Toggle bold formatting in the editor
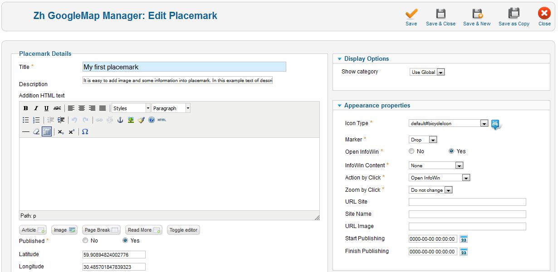This screenshot has height=272, width=558. tap(26, 108)
